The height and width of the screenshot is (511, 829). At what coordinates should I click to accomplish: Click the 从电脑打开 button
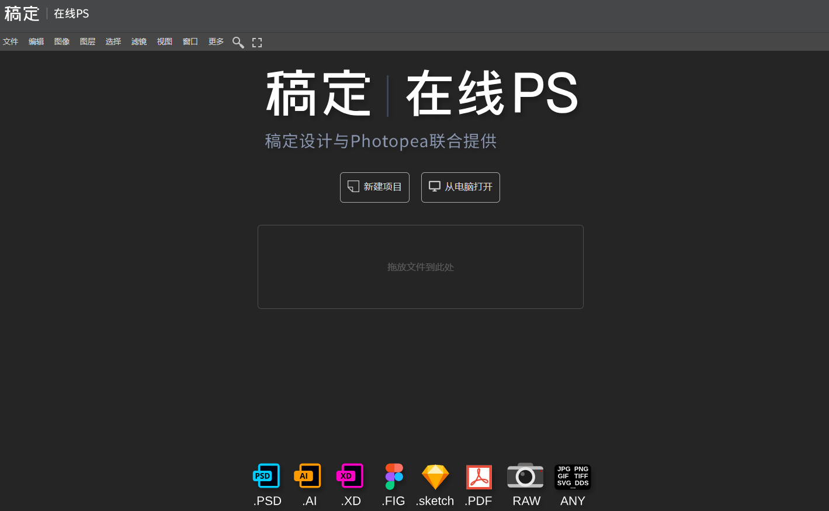[x=460, y=187]
